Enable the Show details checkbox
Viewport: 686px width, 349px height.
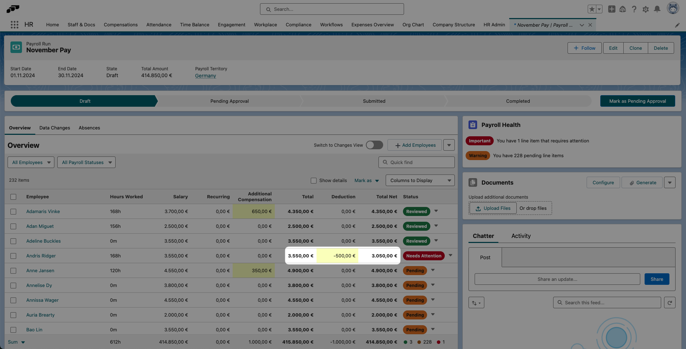click(313, 180)
